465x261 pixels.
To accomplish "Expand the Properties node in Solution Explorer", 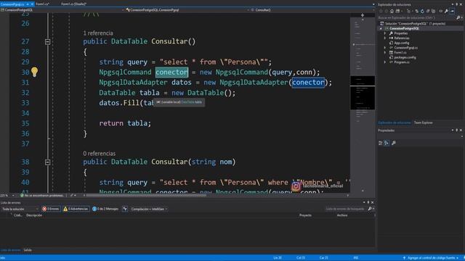I will click(x=385, y=33).
